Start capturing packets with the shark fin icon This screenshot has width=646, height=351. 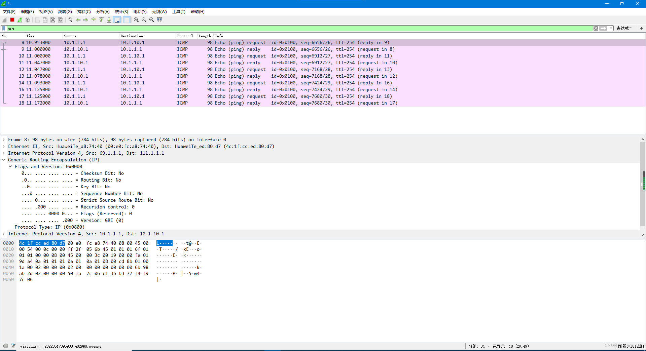[5, 20]
